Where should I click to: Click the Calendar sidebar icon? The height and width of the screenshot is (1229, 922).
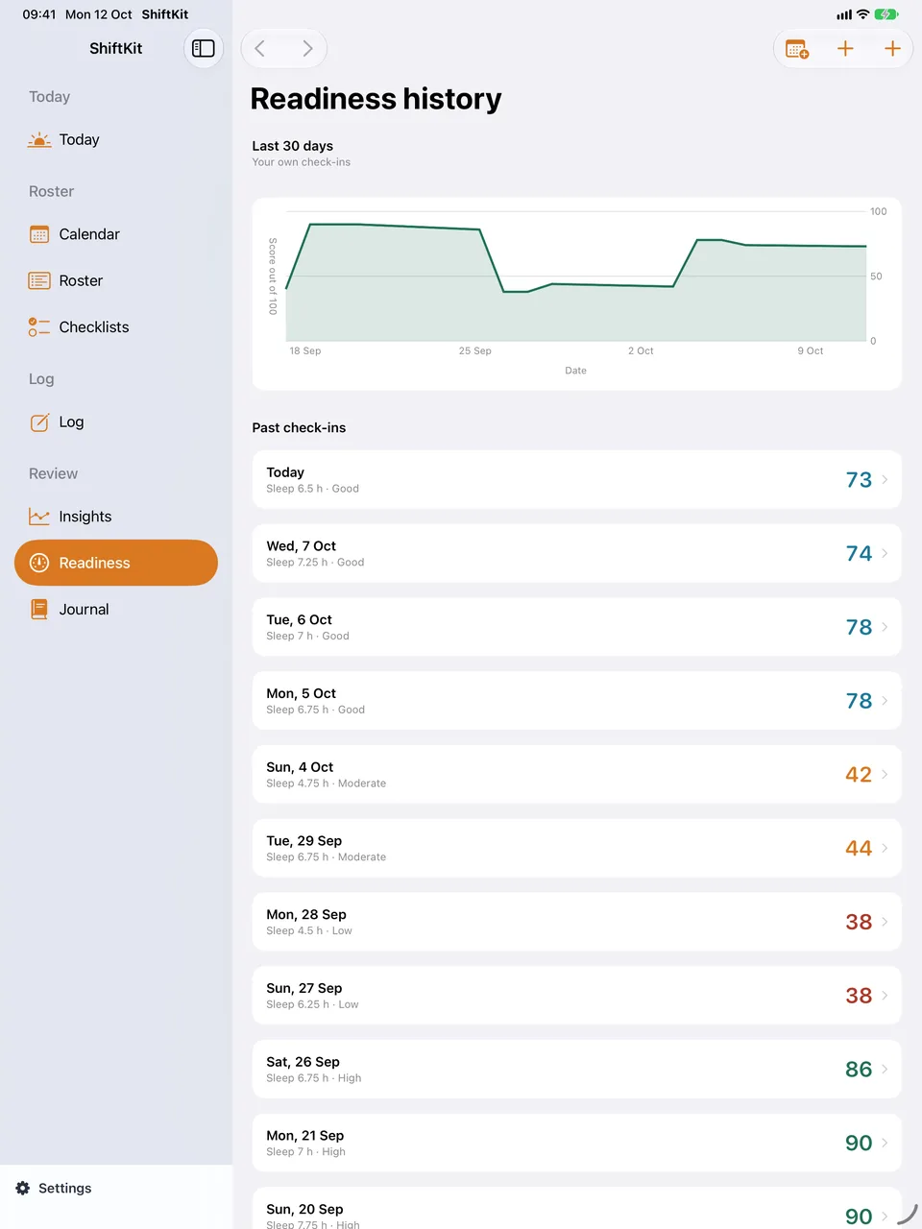[x=39, y=234]
